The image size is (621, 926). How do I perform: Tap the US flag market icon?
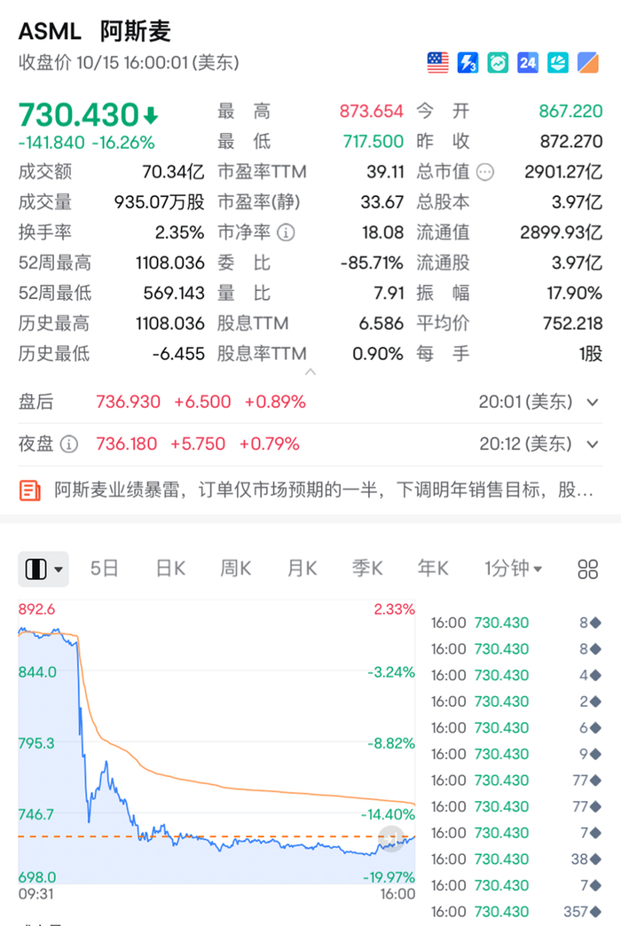click(438, 63)
